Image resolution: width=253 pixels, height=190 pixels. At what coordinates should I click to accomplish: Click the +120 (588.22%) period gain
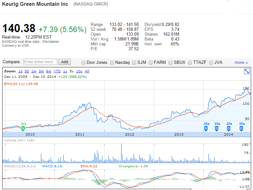73,77
